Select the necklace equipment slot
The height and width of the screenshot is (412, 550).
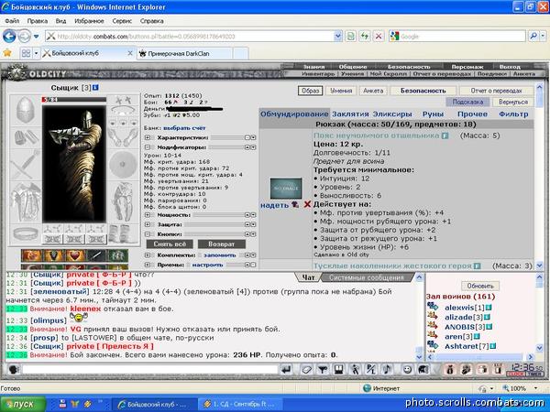(x=123, y=111)
